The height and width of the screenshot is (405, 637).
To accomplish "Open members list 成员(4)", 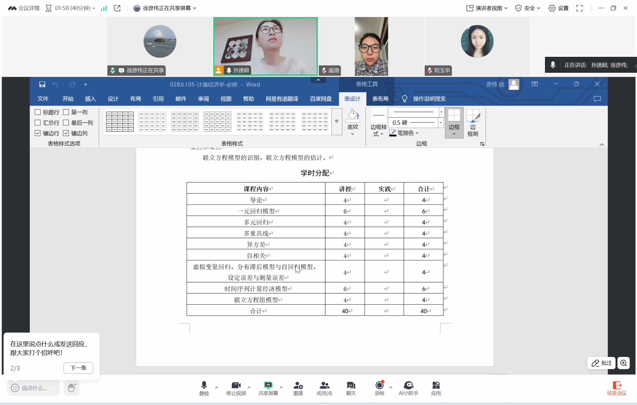I will [324, 388].
